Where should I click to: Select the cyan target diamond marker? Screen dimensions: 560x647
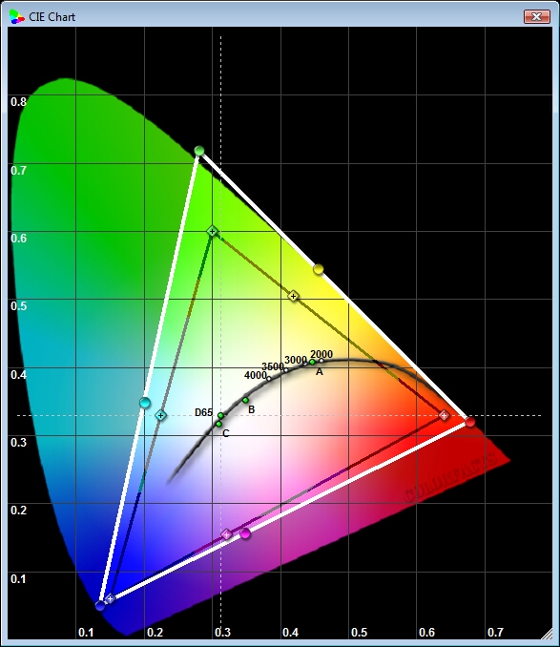[x=161, y=415]
